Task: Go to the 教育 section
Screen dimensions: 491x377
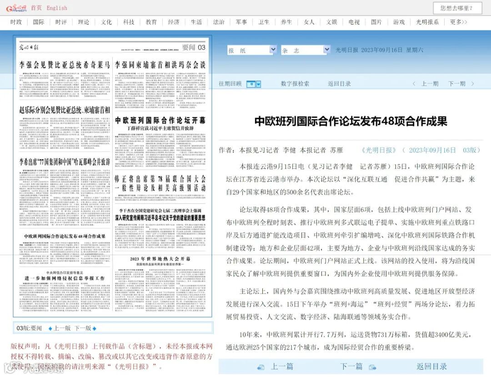Action: 151,22
